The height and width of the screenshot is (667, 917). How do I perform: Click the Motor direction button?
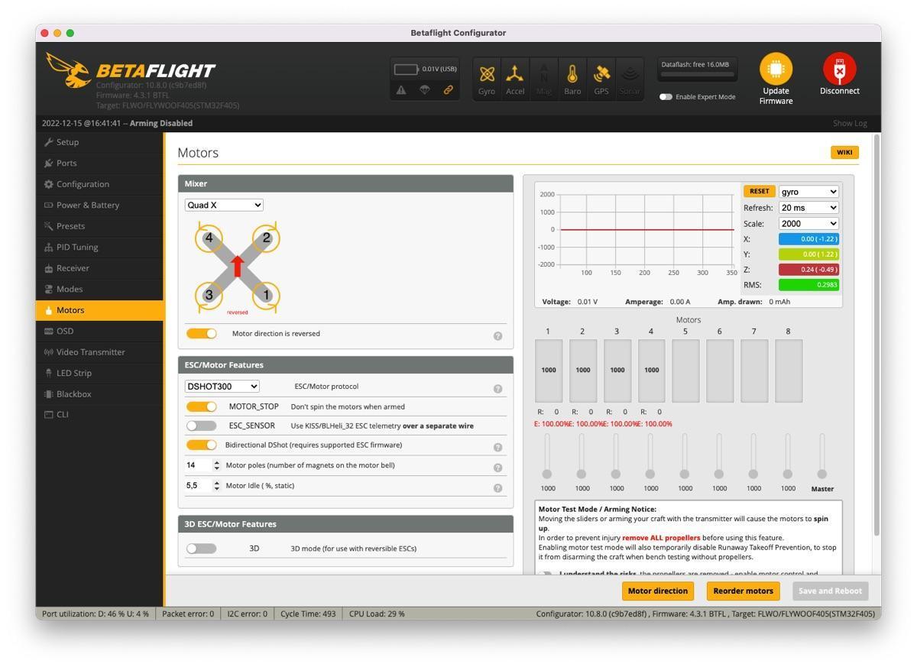click(x=657, y=591)
